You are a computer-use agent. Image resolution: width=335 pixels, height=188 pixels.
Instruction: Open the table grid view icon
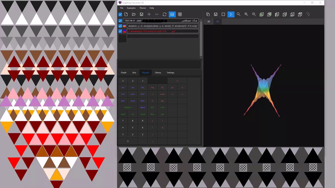coord(180,14)
